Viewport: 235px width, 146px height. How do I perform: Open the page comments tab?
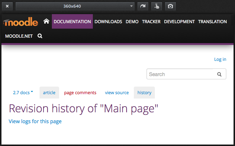80,92
